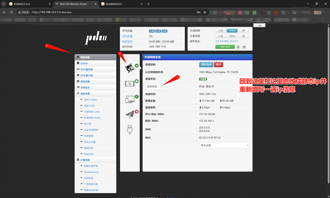This screenshot has width=330, height=198.
Task: Bookmark this page with star icon
Action: (205, 12)
